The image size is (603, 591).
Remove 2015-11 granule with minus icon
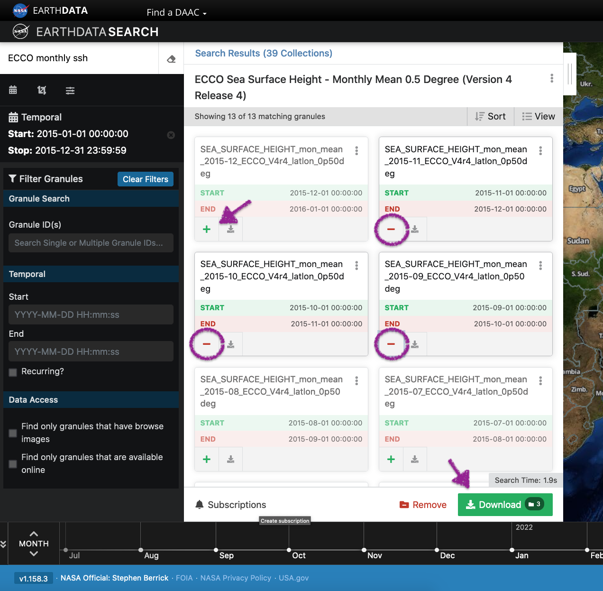coord(391,230)
